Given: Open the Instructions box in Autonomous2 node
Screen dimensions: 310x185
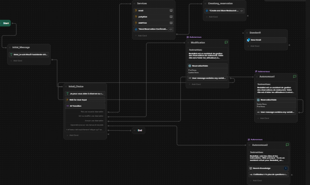Looking at the screenshot, I should click(268, 157).
